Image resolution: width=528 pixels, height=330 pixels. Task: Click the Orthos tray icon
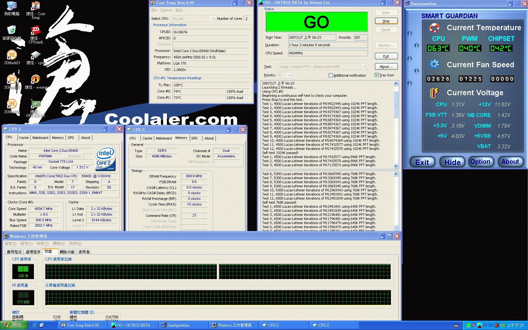[x=479, y=325]
